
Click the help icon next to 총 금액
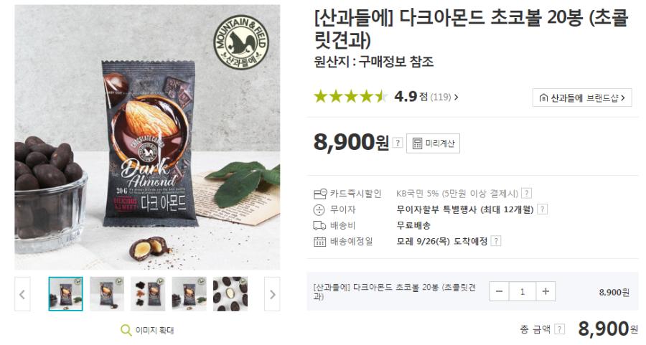[559, 329]
